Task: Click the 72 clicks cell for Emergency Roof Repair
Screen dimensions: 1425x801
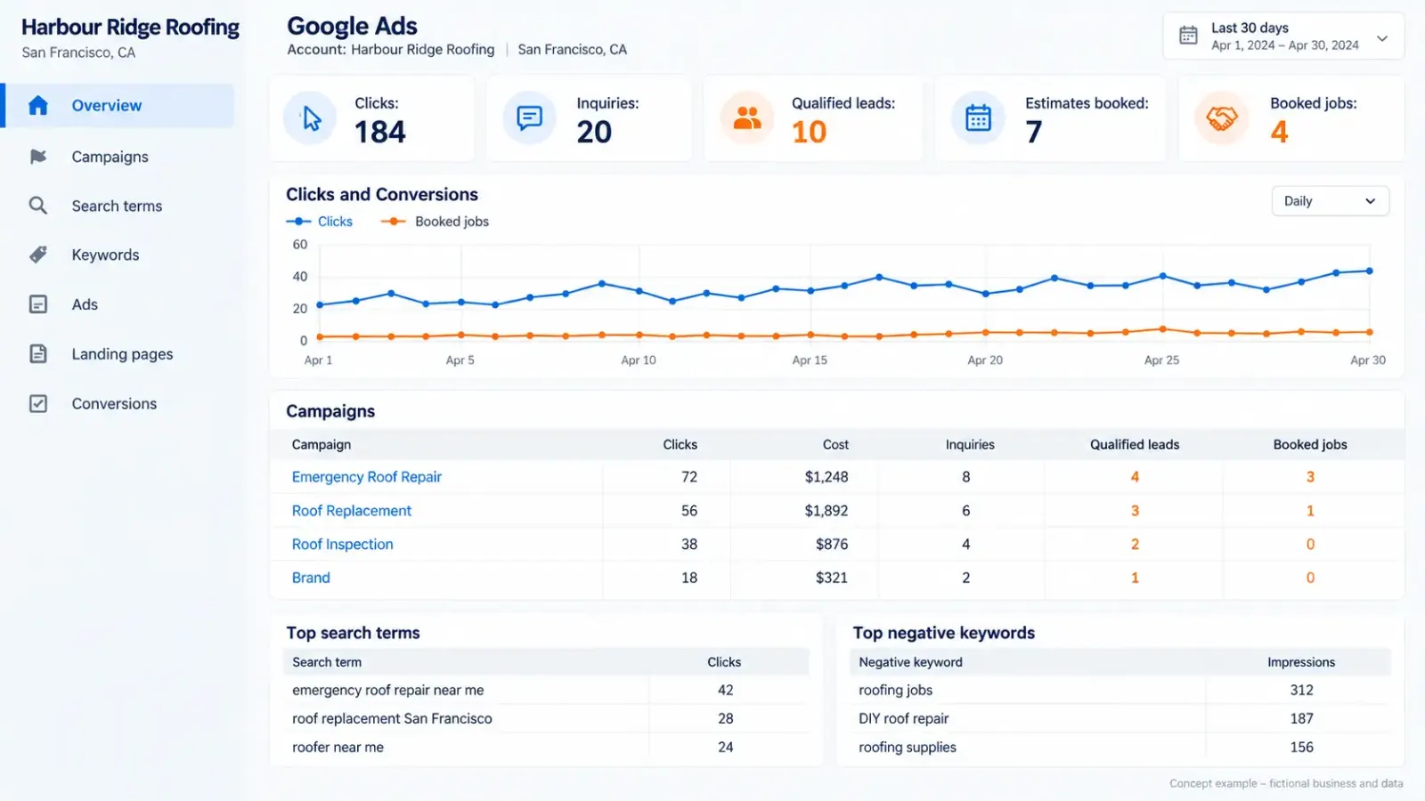Action: [x=689, y=477]
